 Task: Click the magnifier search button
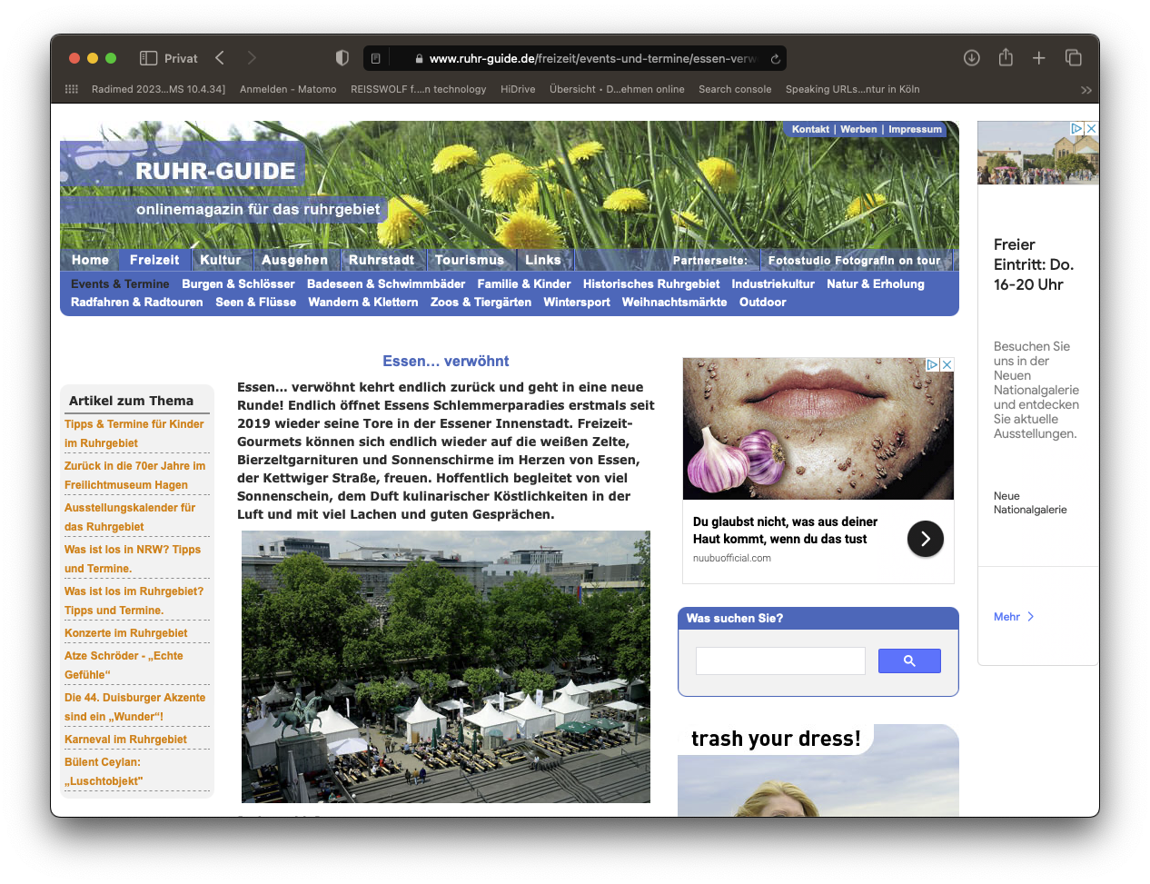click(x=909, y=661)
